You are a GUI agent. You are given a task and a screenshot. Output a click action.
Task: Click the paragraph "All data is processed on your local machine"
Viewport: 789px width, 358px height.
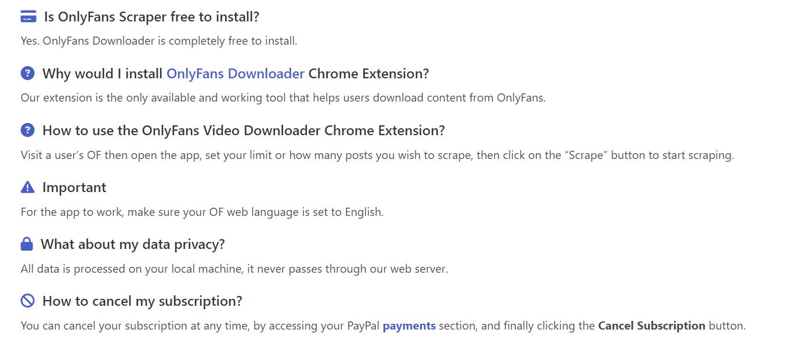pos(234,269)
